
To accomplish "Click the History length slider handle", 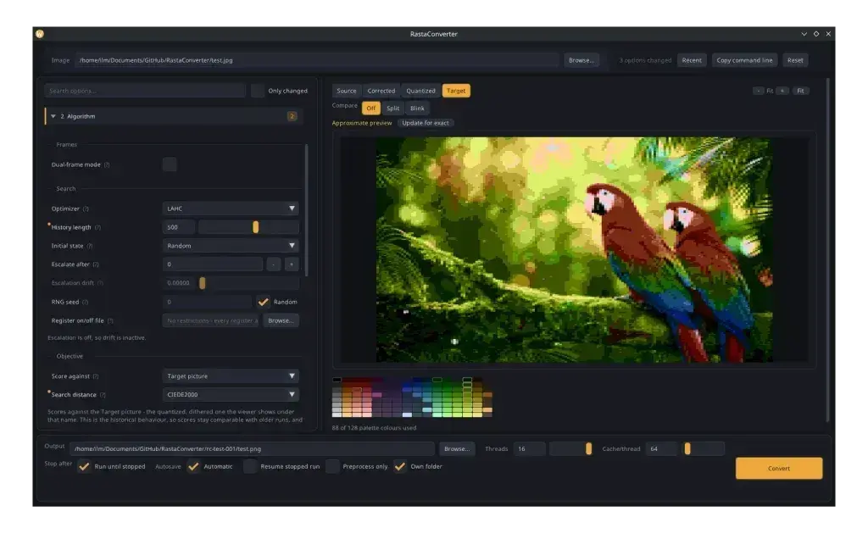I will tap(255, 227).
